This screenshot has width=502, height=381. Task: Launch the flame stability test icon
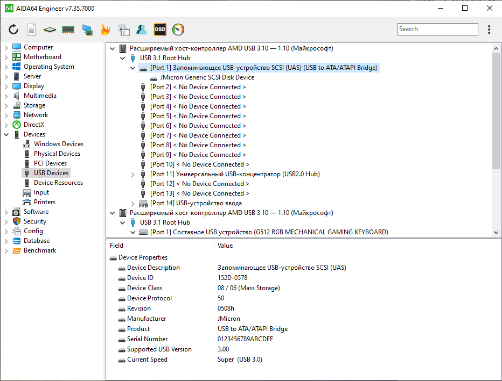click(x=106, y=30)
